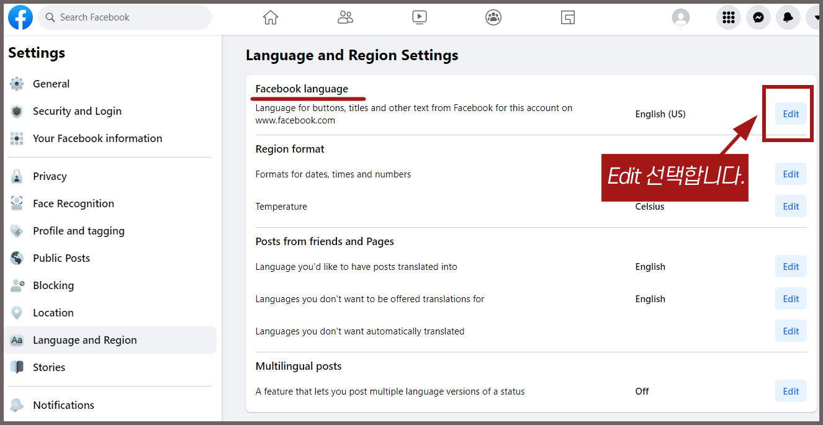823x425 pixels.
Task: Click the Multilingual posts heading
Action: (x=299, y=366)
